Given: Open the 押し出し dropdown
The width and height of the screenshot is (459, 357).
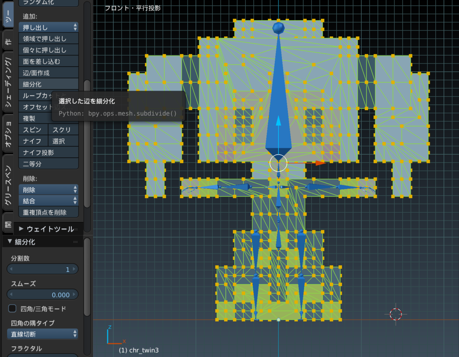Looking at the screenshot, I should point(48,27).
